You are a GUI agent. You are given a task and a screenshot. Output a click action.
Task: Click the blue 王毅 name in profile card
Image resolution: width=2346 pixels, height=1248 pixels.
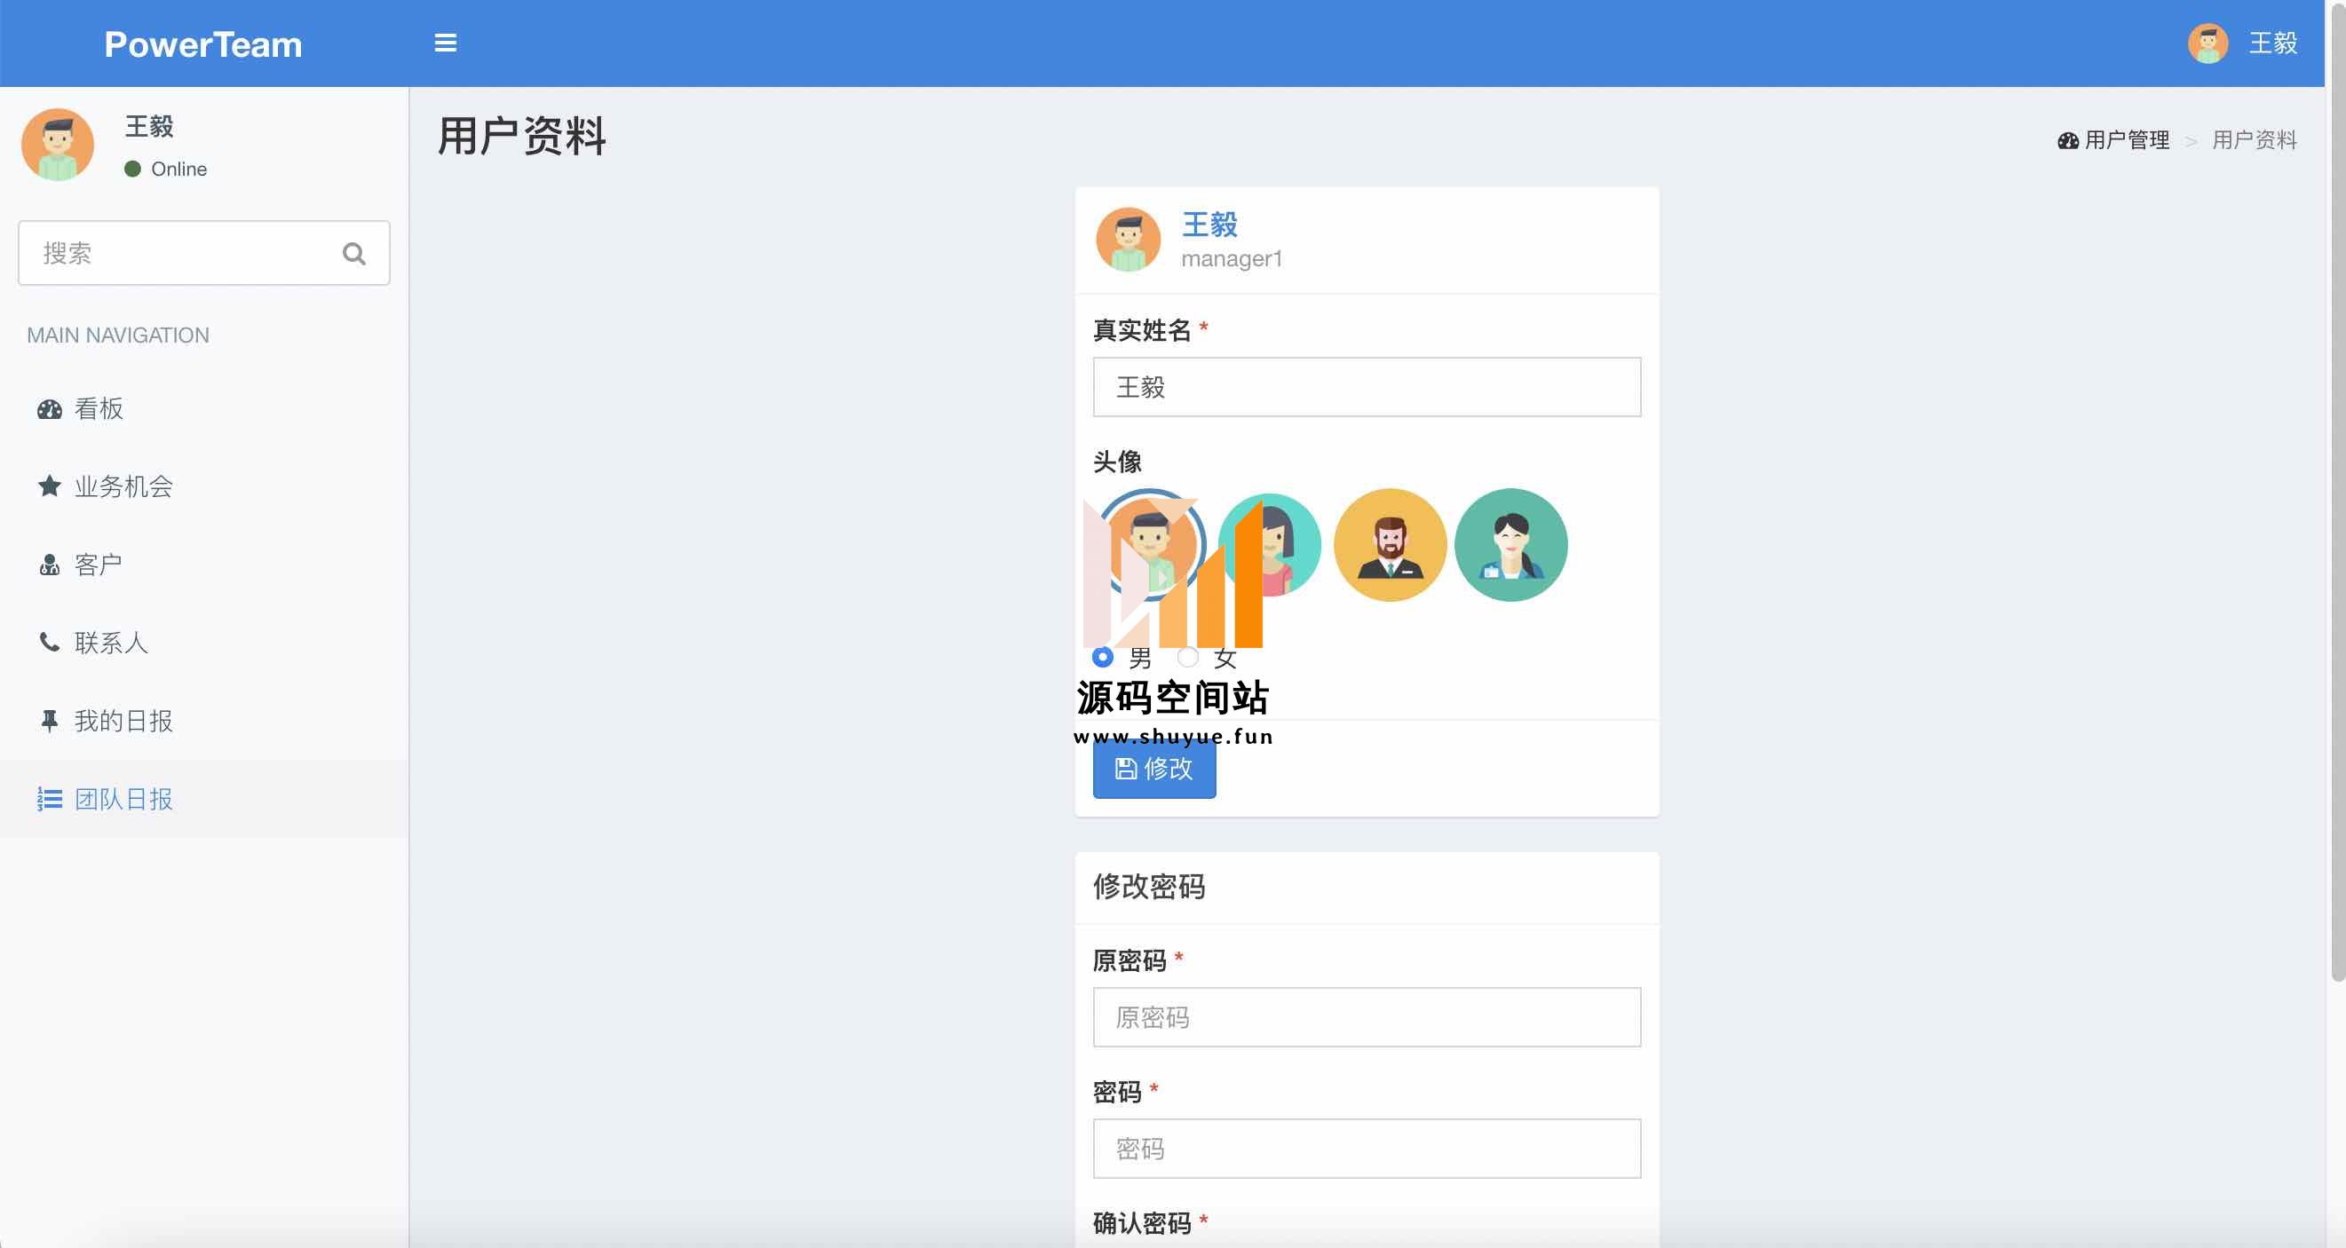[1209, 224]
